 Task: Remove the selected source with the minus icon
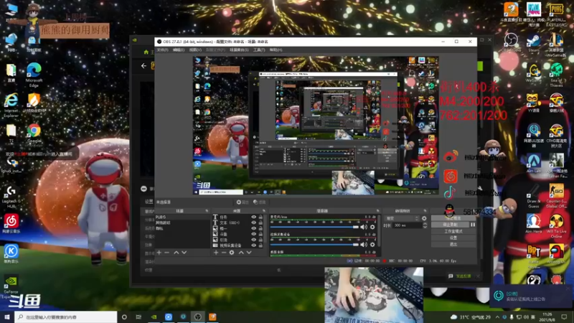coord(224,253)
